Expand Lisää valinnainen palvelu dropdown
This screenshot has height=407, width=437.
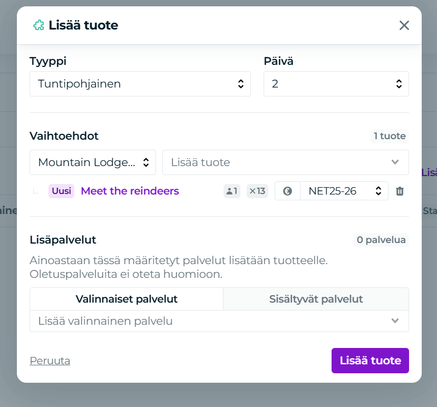219,321
